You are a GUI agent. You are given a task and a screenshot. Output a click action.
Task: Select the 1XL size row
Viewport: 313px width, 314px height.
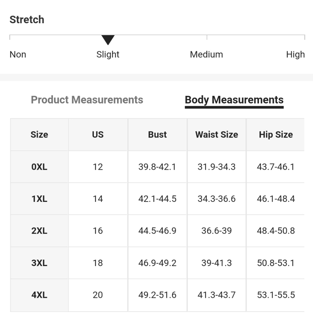pyautogui.click(x=157, y=199)
